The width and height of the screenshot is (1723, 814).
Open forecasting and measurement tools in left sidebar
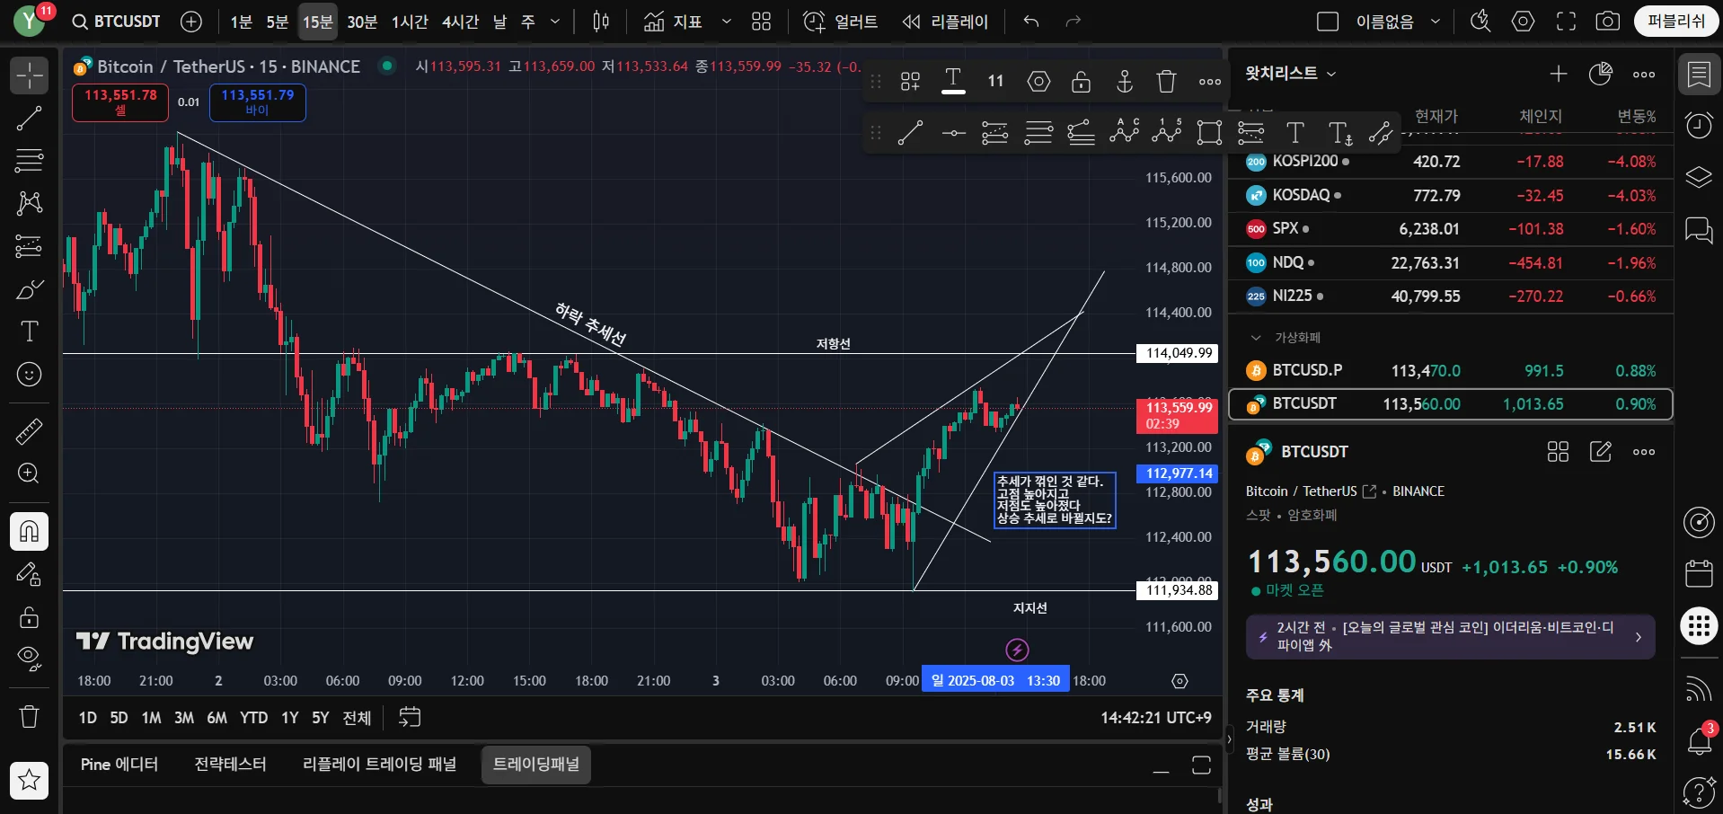point(29,245)
